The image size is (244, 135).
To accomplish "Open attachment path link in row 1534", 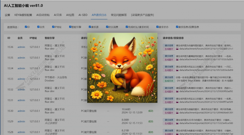I will tap(206, 70).
